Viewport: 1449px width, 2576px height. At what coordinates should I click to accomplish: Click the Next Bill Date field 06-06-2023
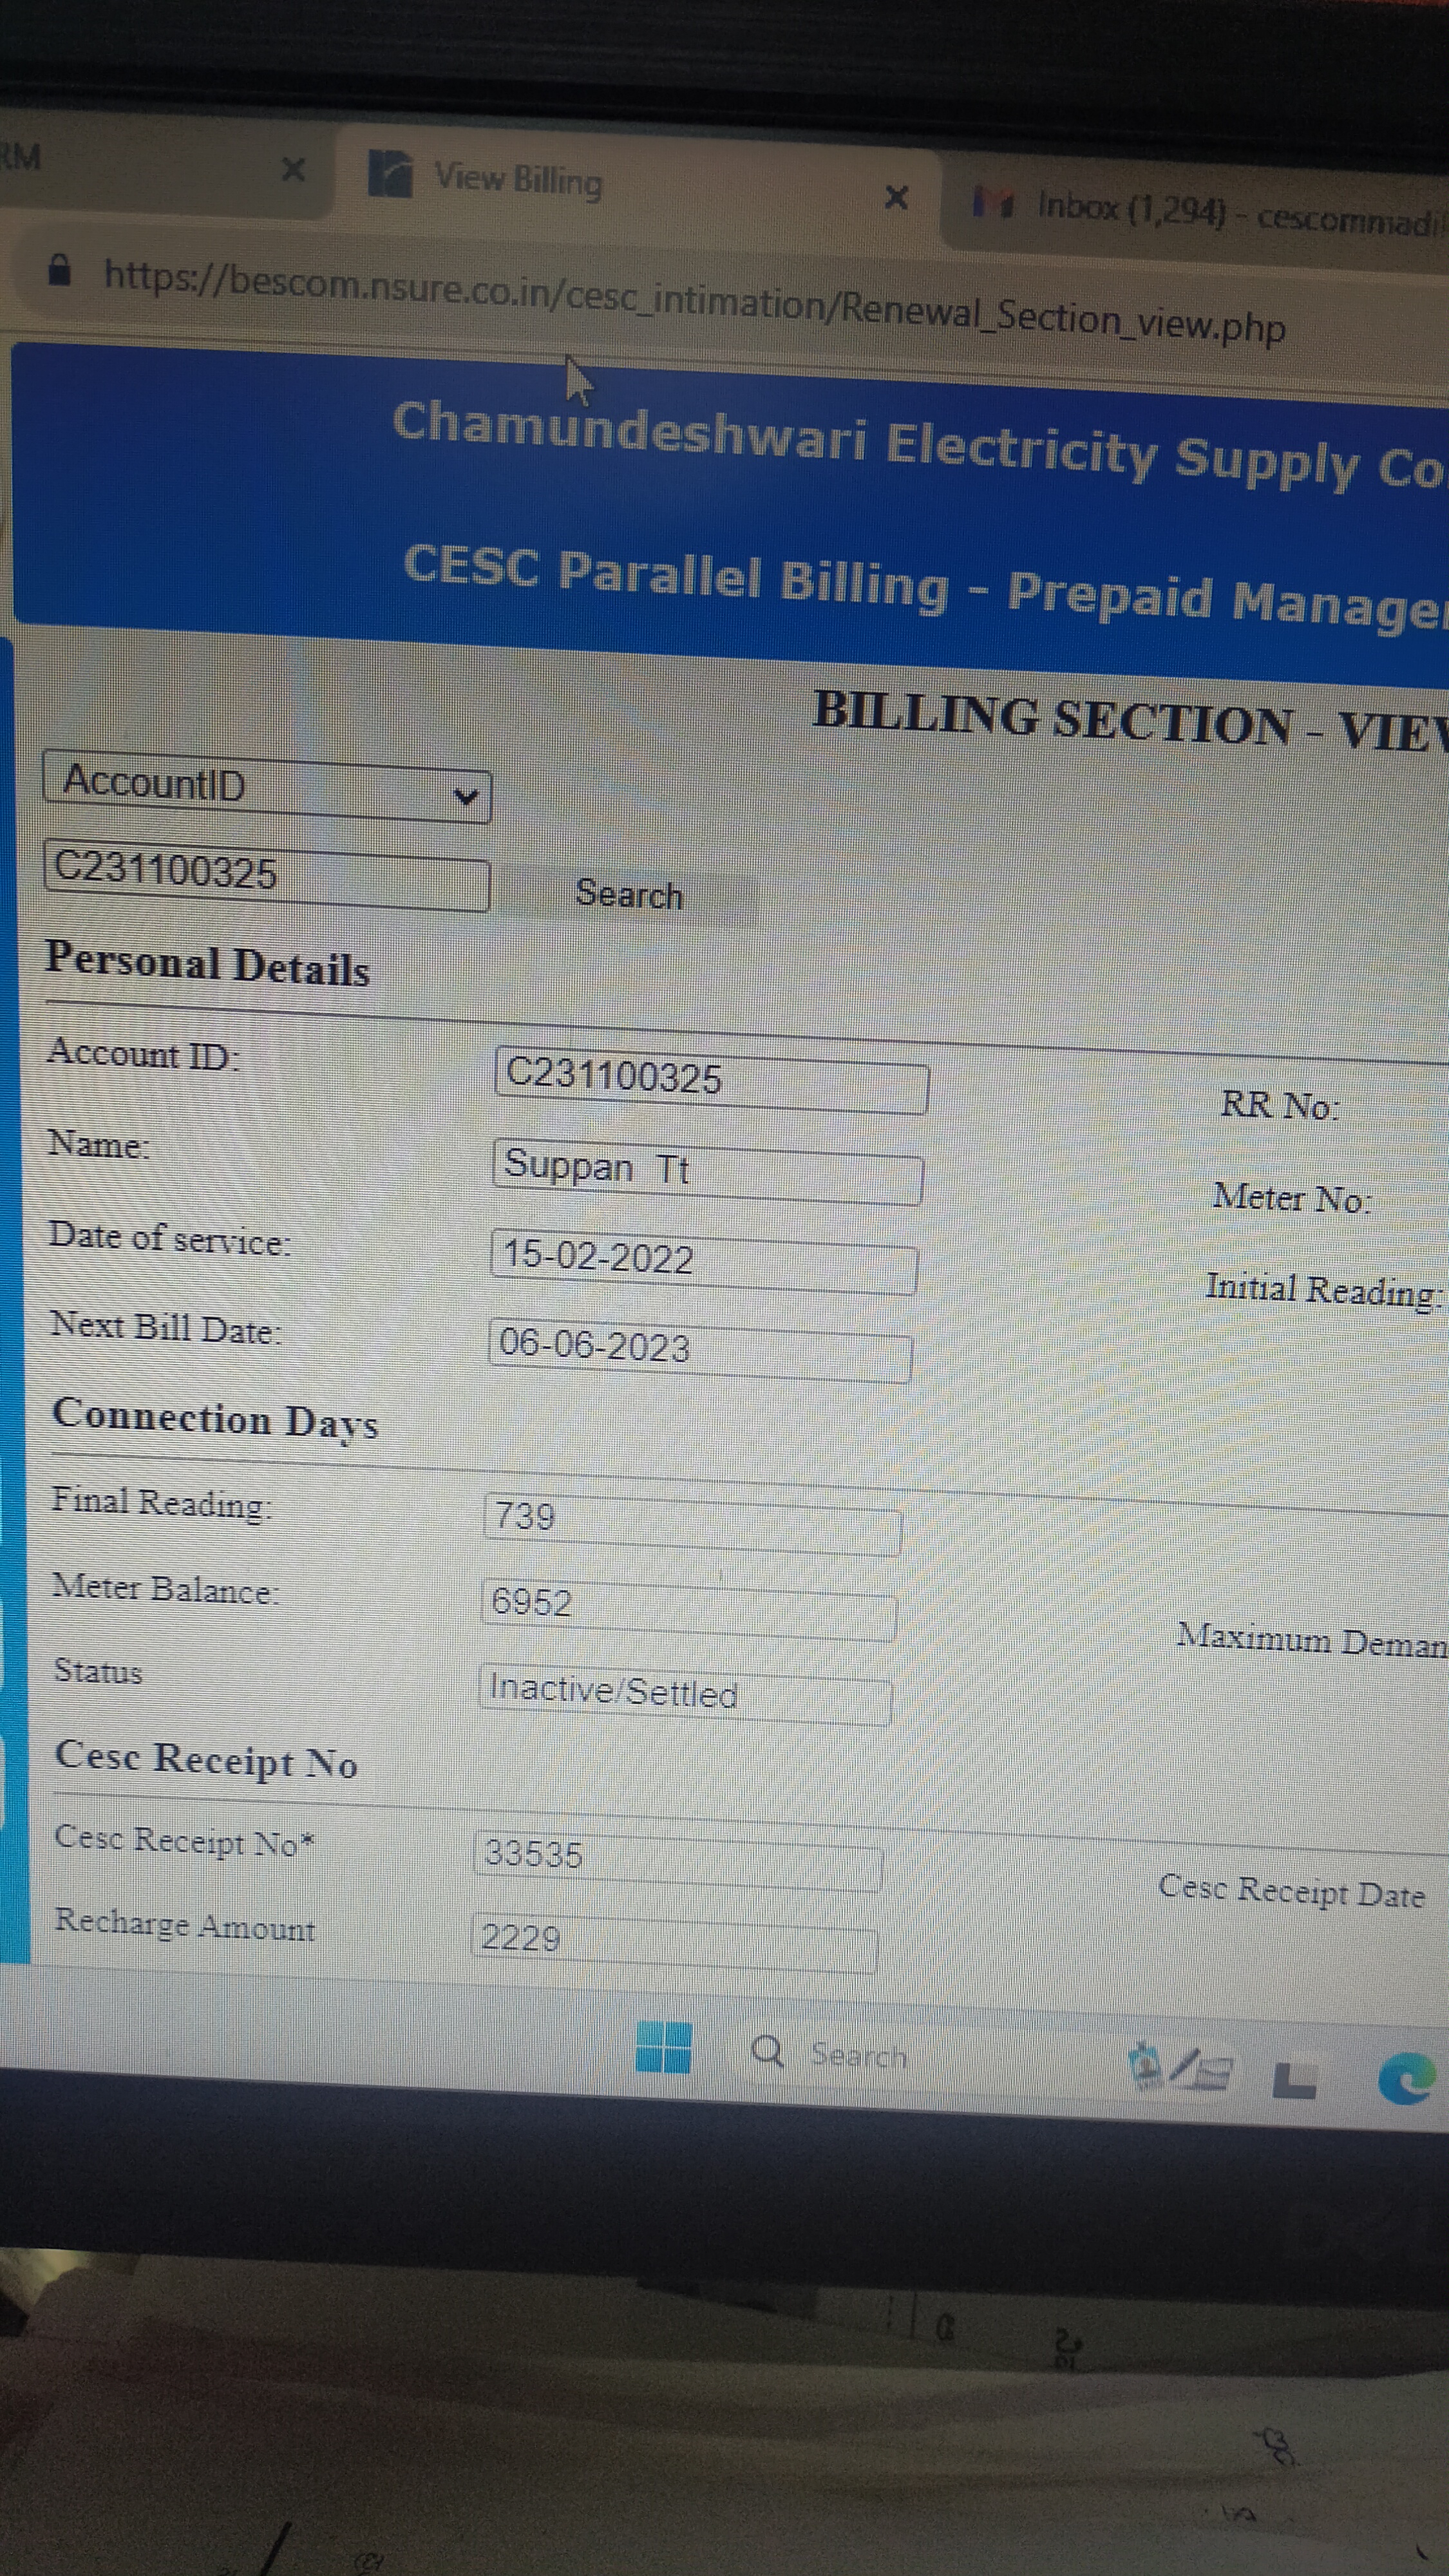[699, 1350]
